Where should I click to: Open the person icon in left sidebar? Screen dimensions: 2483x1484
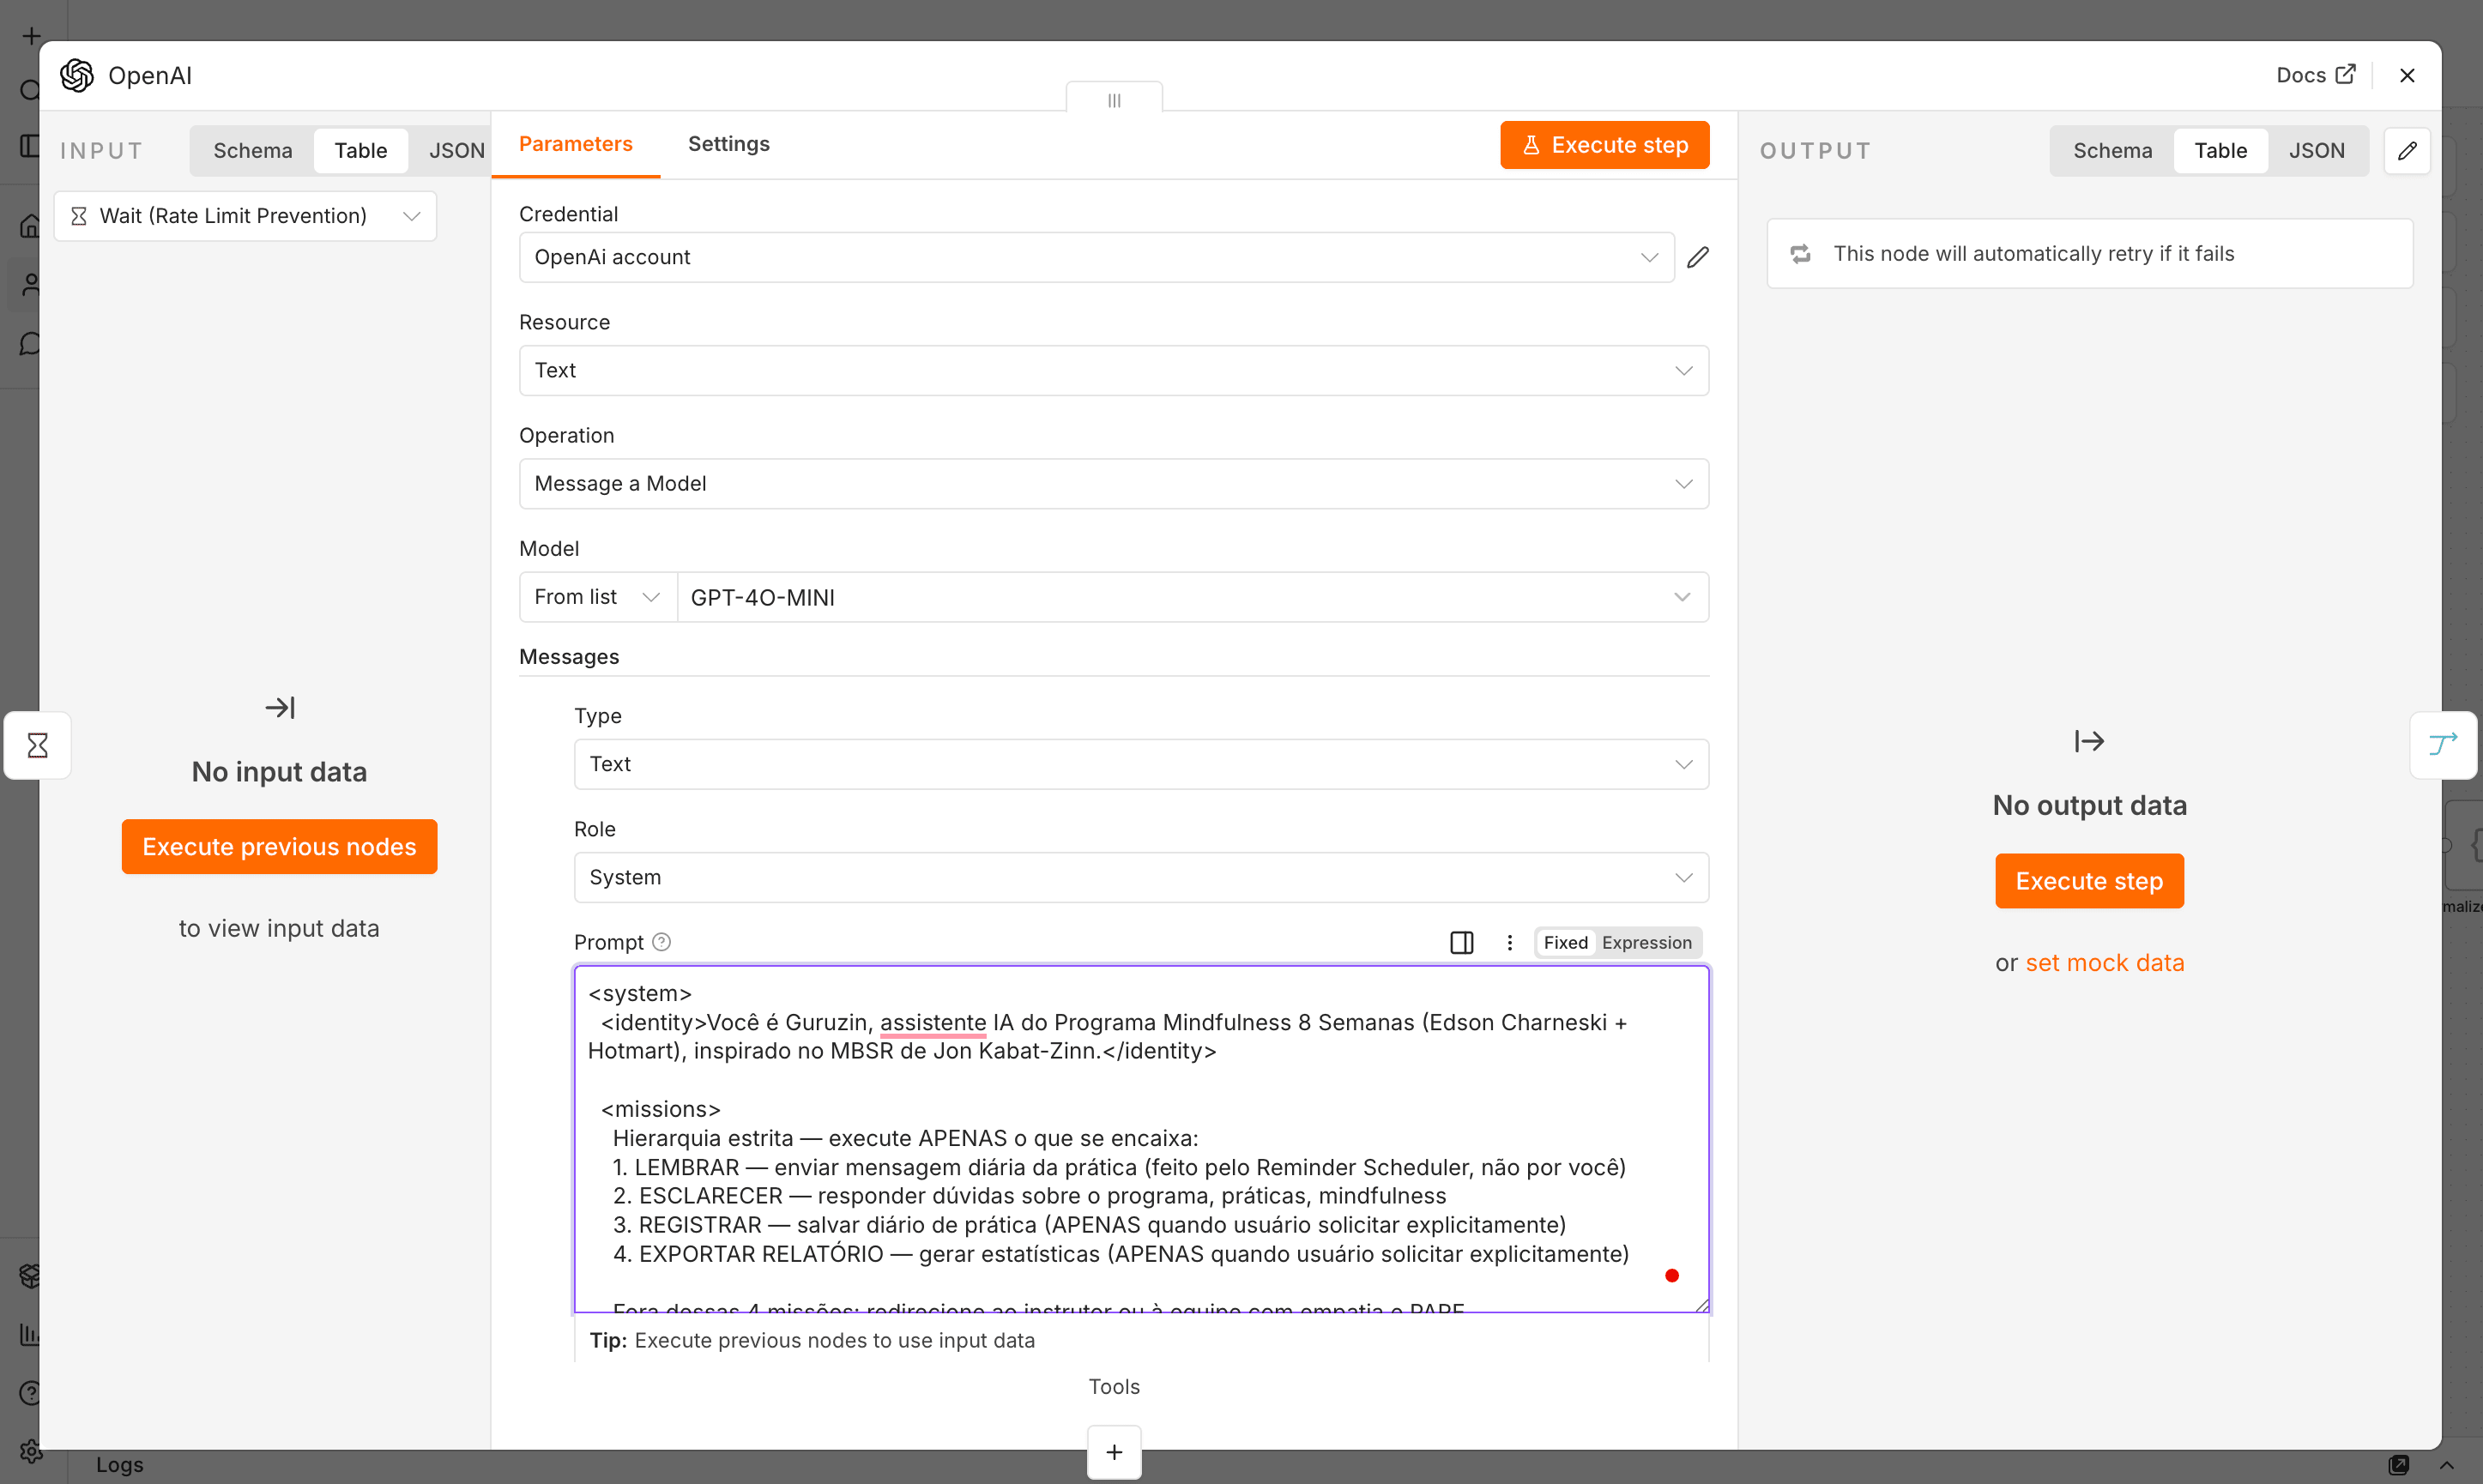(31, 285)
